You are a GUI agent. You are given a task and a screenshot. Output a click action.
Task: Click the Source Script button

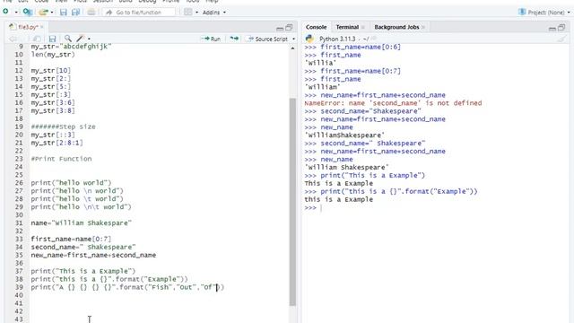coord(267,39)
